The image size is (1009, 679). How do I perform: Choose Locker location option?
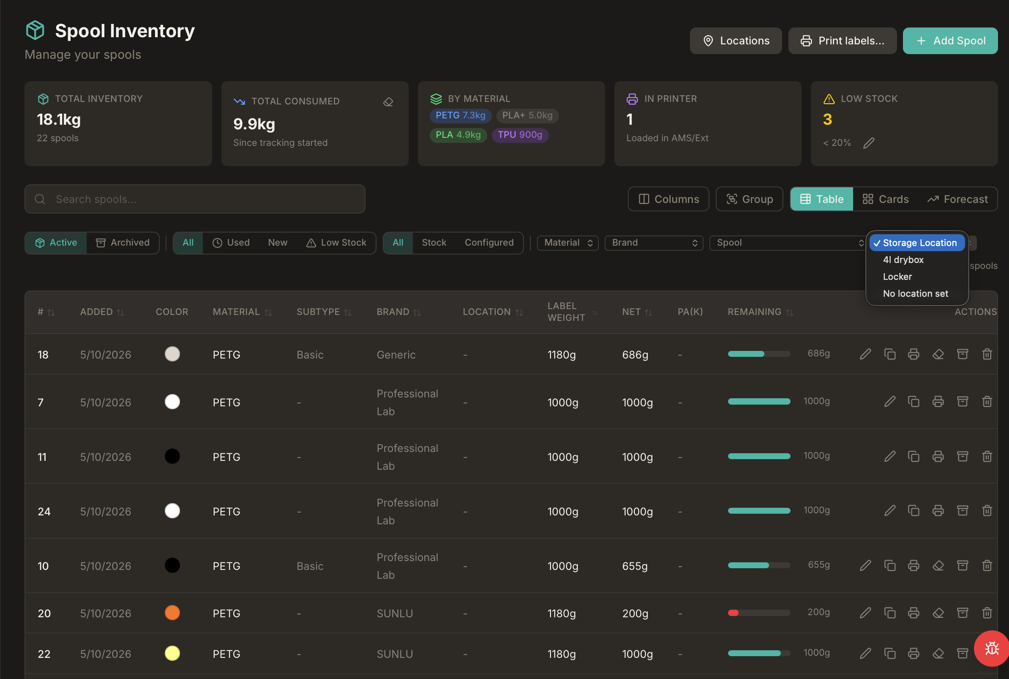pos(917,277)
